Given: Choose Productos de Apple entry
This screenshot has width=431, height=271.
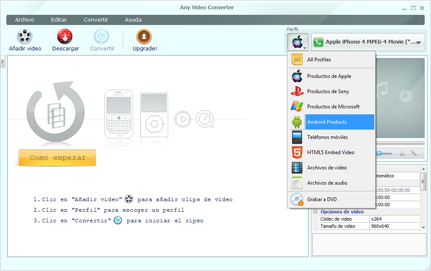Looking at the screenshot, I should (332, 76).
